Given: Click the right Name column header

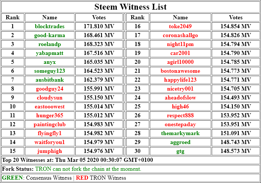Looking at the screenshot, I should [x=180, y=17].
